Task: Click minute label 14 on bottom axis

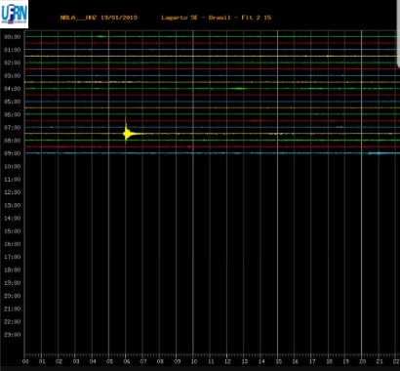Action: point(261,361)
